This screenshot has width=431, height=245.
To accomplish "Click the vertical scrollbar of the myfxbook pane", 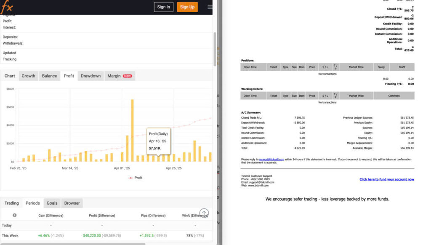I will coord(215,49).
